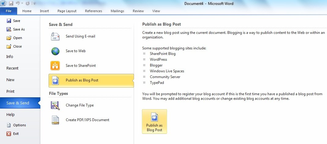Click Blogger in supported sites list
327x144 pixels.
[x=156, y=65]
